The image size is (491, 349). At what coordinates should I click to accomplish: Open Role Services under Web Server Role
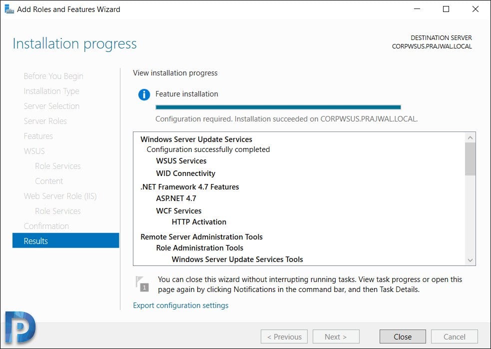pyautogui.click(x=58, y=211)
